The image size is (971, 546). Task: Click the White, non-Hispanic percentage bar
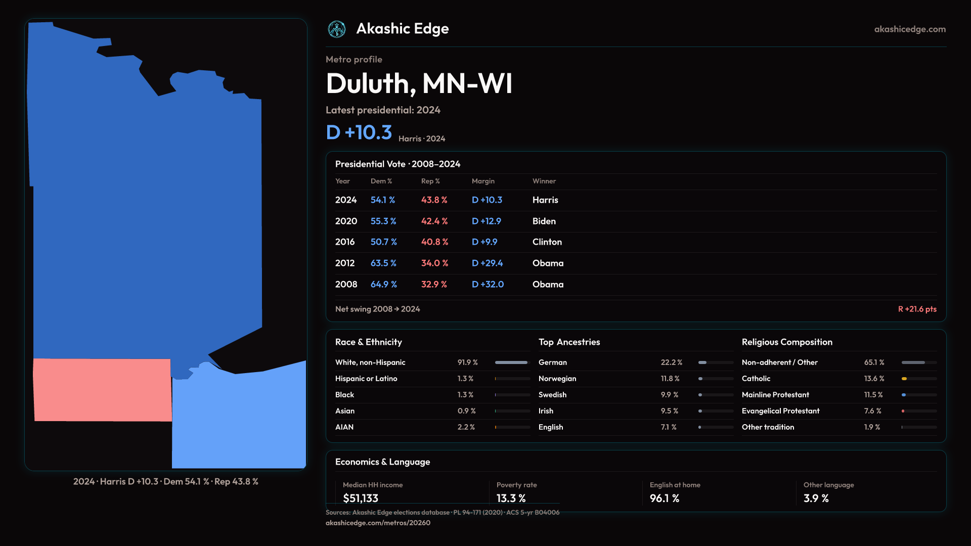(511, 362)
